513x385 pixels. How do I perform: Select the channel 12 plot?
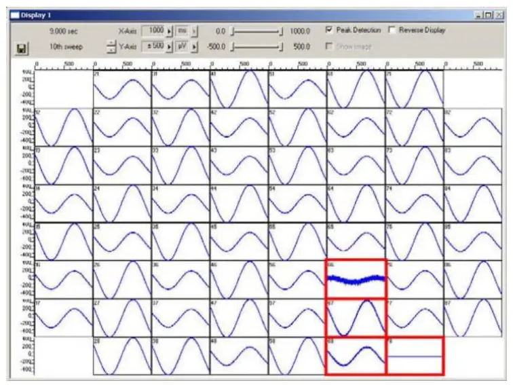coord(64,127)
